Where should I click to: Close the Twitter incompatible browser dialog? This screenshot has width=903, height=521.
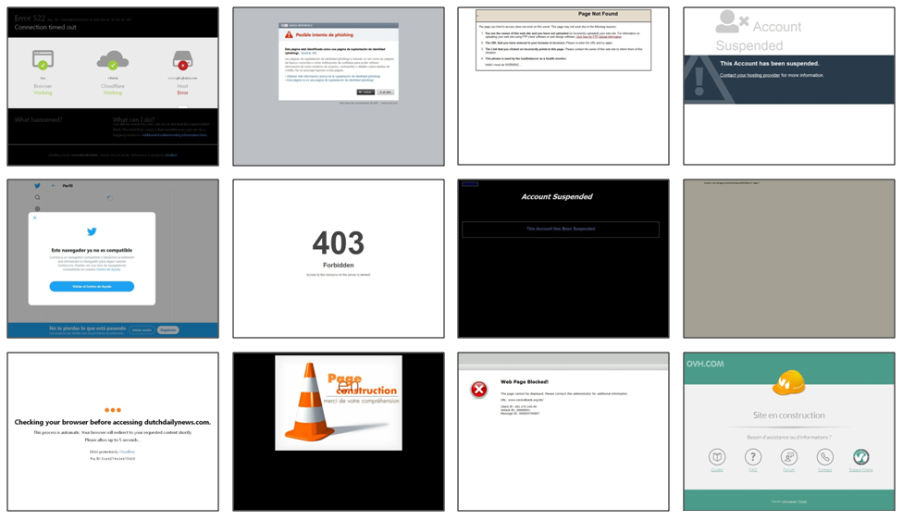tap(34, 217)
